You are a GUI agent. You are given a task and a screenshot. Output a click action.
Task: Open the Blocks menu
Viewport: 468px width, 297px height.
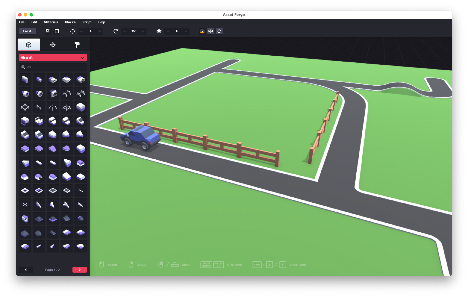coord(70,22)
